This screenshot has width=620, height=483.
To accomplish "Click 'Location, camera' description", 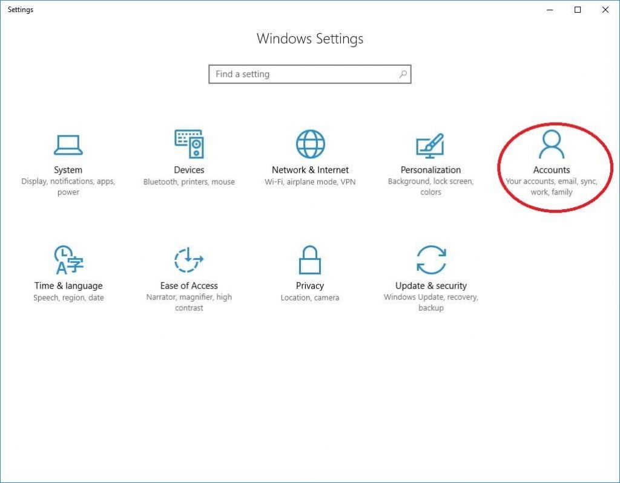I will coord(310,298).
